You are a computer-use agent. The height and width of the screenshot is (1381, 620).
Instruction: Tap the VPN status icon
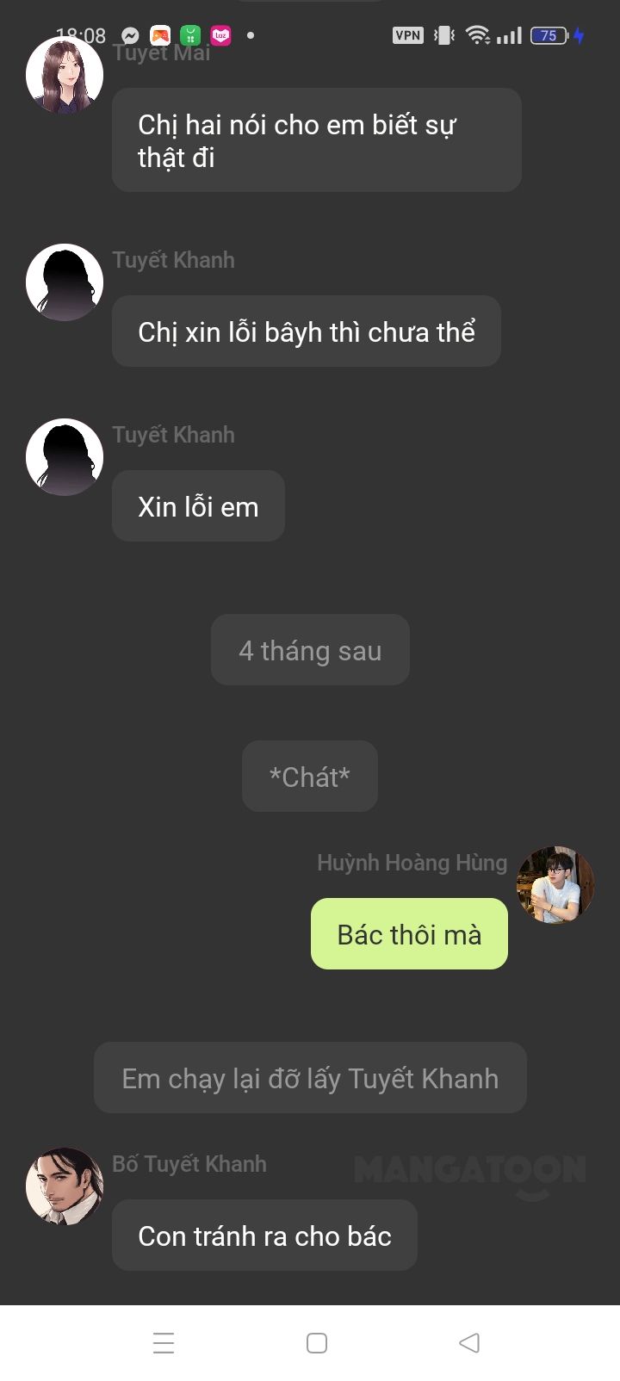(408, 35)
